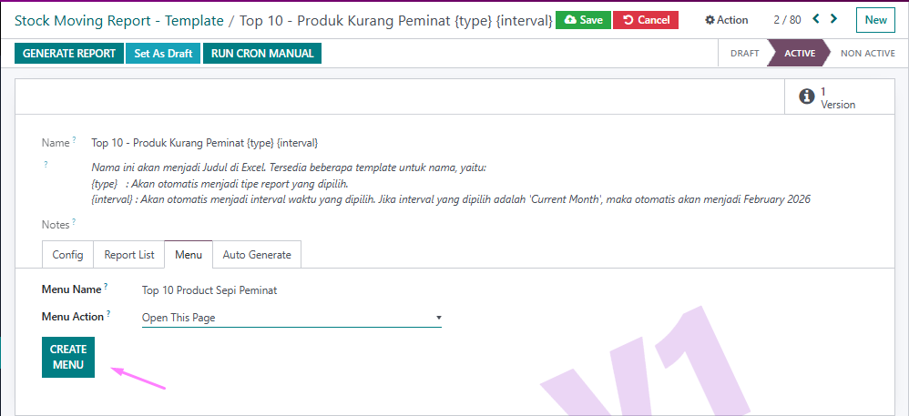Go to previous record with left chevron

coord(816,18)
